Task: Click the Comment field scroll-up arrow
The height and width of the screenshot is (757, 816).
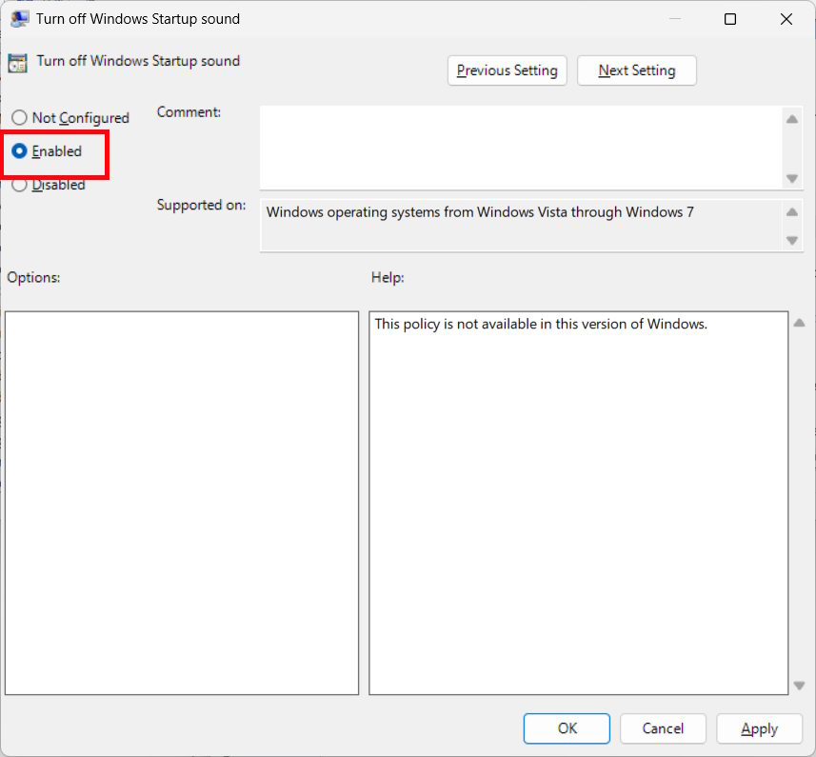Action: tap(791, 119)
